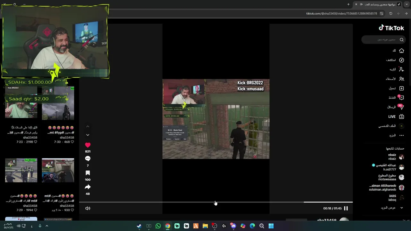Click the main video player area
Viewport: 411px width, 231px height.
tap(216, 119)
